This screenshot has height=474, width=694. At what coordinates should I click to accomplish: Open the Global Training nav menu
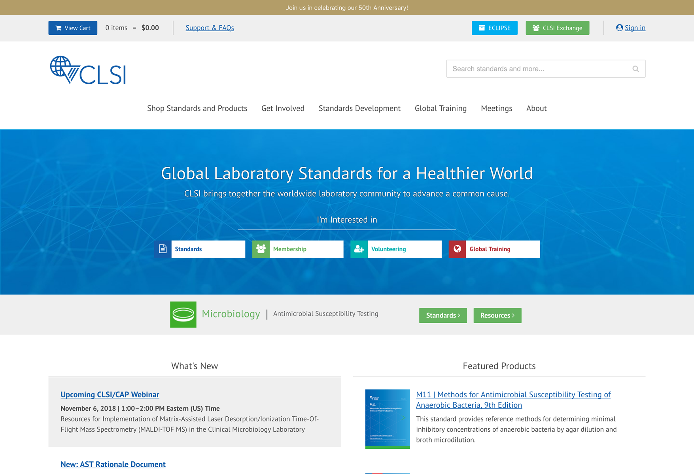coord(441,108)
